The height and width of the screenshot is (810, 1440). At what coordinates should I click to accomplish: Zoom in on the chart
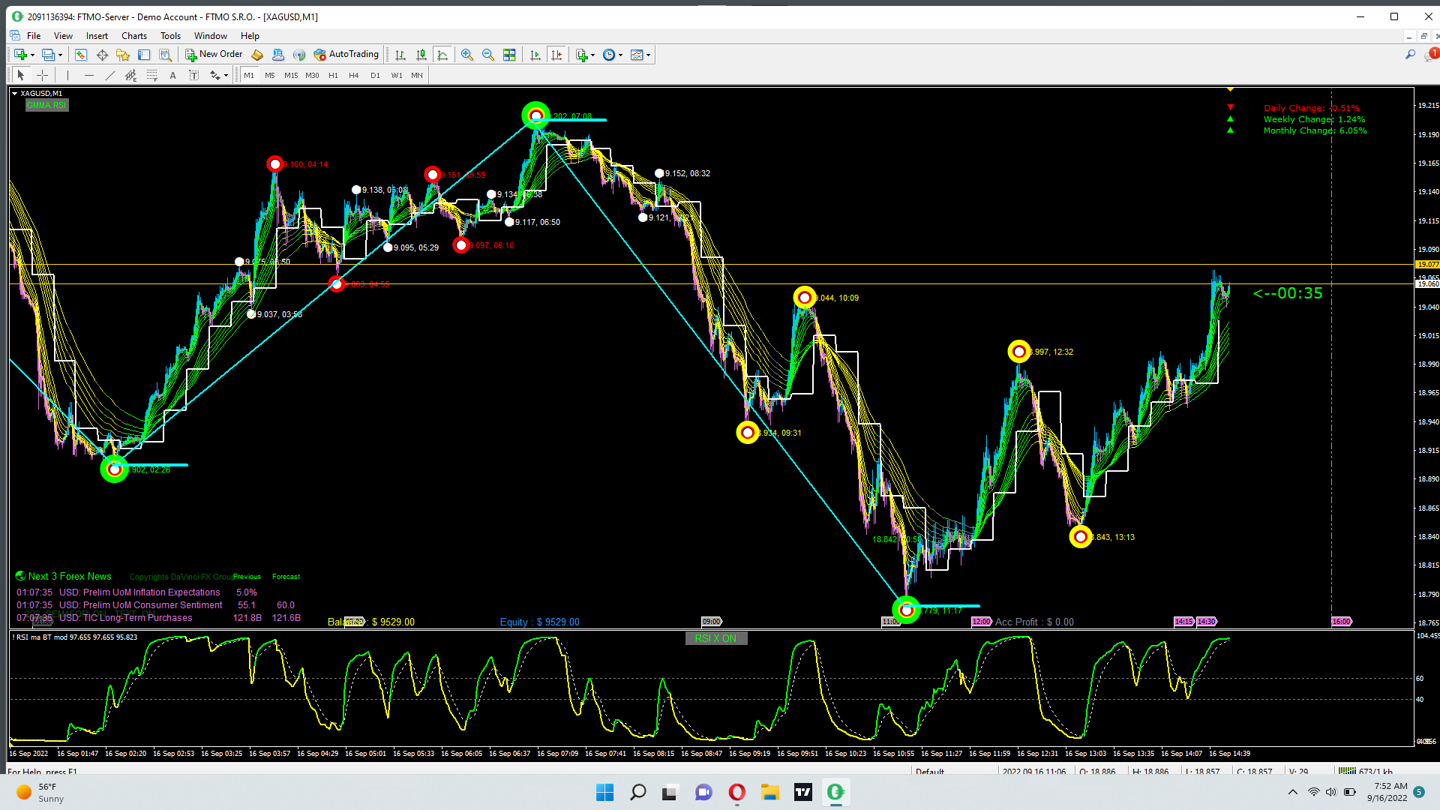click(467, 55)
